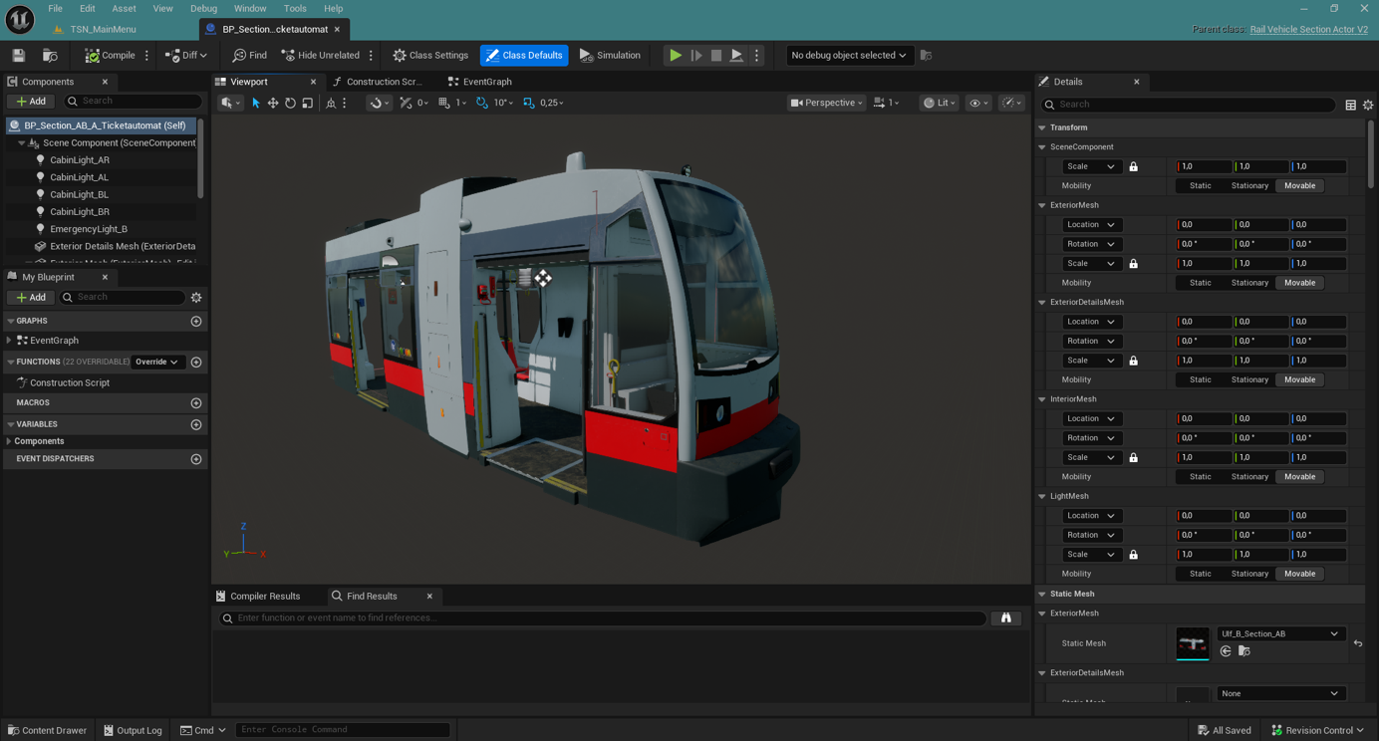Collapse the Transform section in Details
Viewport: 1379px width, 741px height.
pyautogui.click(x=1042, y=127)
